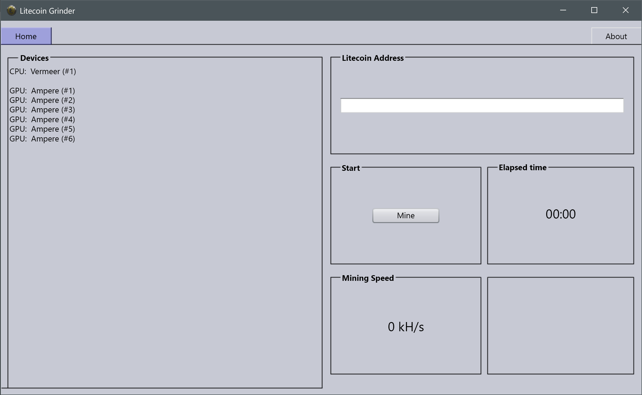Click the Devices panel heading
Image resolution: width=642 pixels, height=395 pixels.
(34, 58)
